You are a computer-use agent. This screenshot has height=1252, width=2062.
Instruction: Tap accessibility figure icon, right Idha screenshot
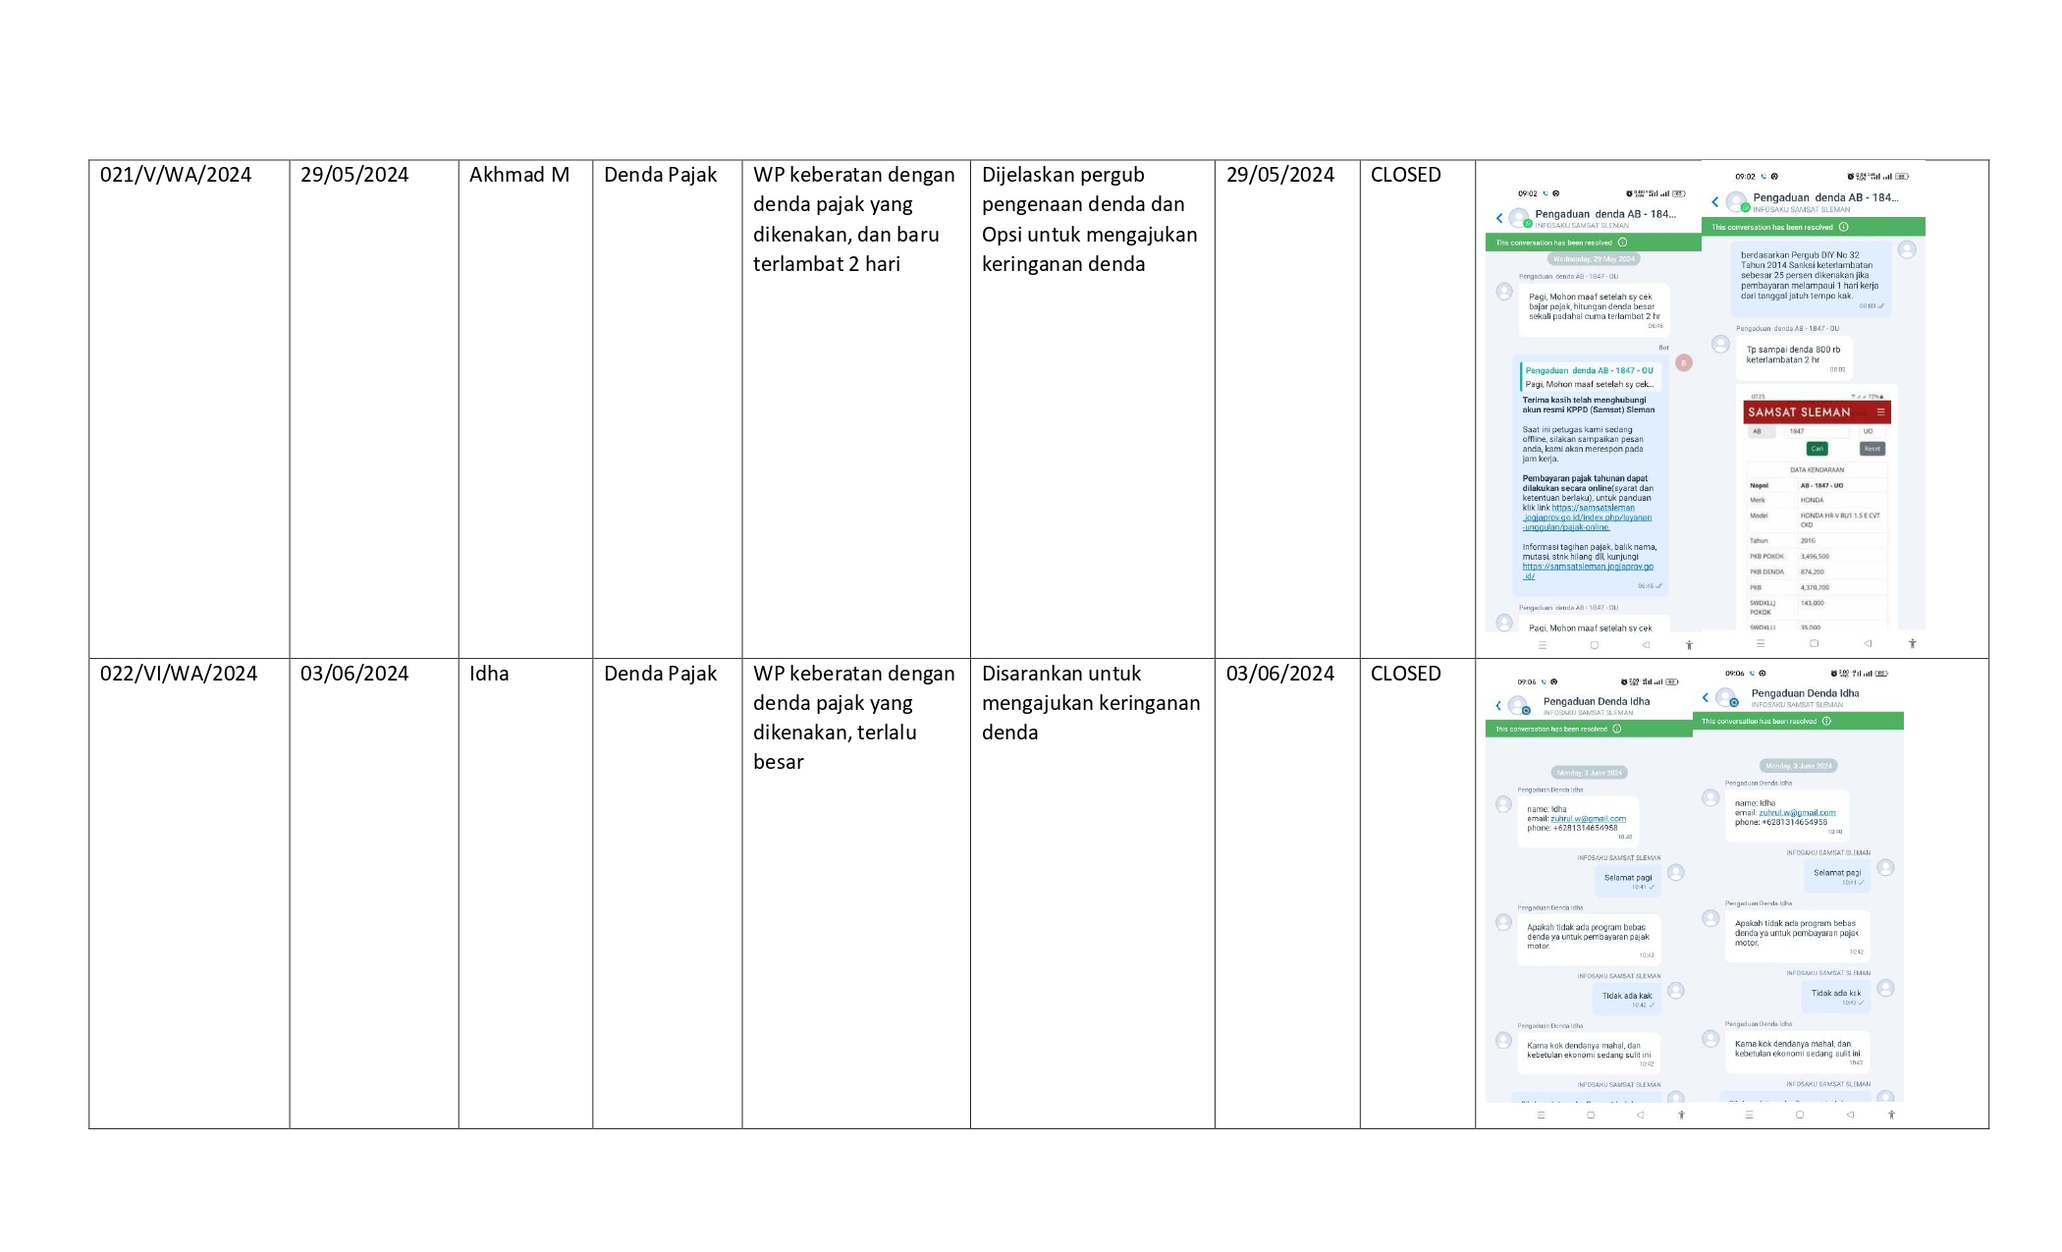point(1891,1115)
